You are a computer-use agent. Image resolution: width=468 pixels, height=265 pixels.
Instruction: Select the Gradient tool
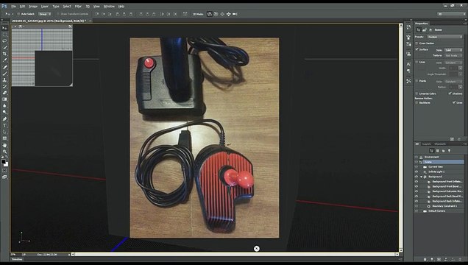4,99
